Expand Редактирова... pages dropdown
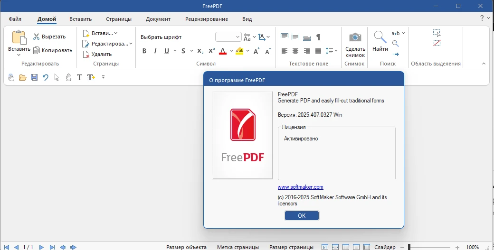The width and height of the screenshot is (494, 250). (131, 44)
